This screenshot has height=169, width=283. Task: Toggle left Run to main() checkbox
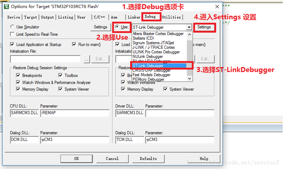pyautogui.click(x=74, y=44)
